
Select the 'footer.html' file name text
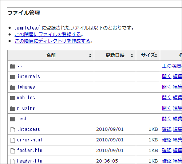(31, 151)
